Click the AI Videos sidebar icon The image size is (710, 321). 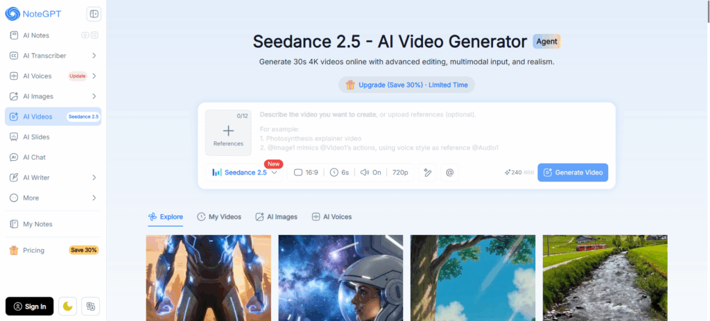coord(14,116)
